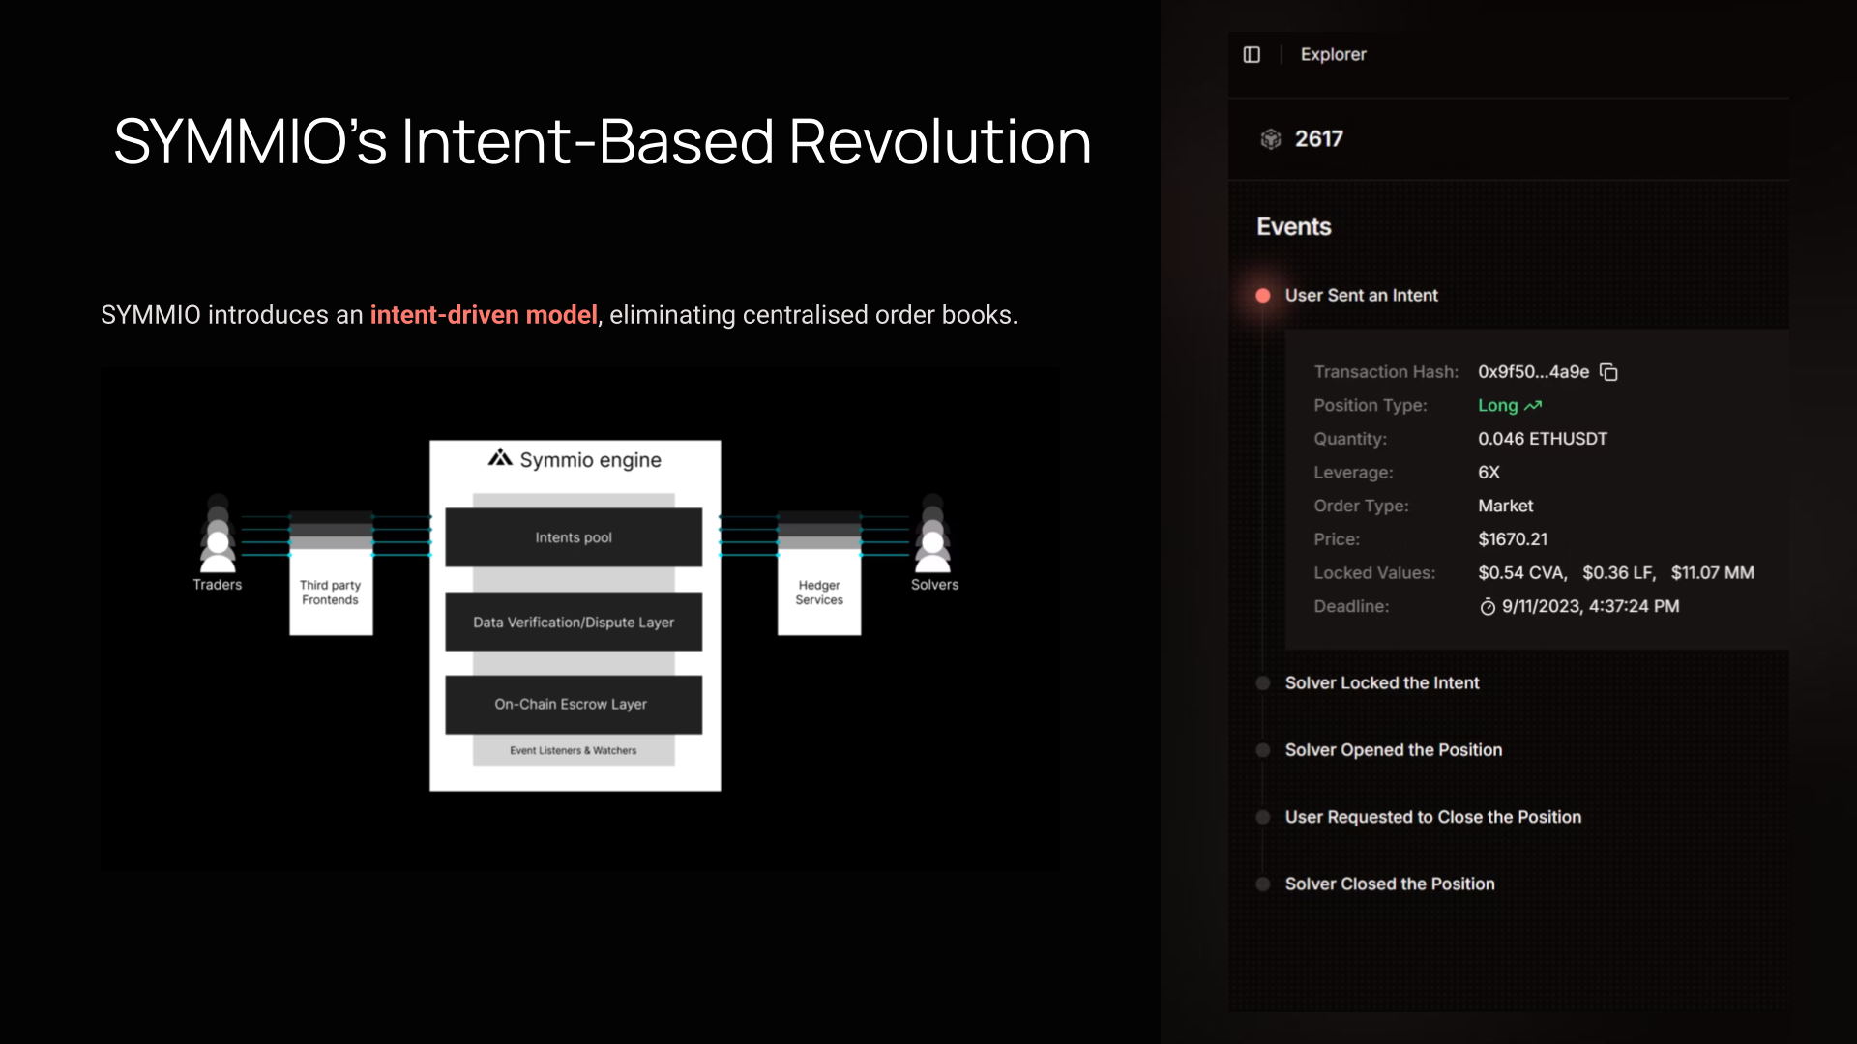
Task: Click the Symmio engine logo icon
Action: coord(500,458)
